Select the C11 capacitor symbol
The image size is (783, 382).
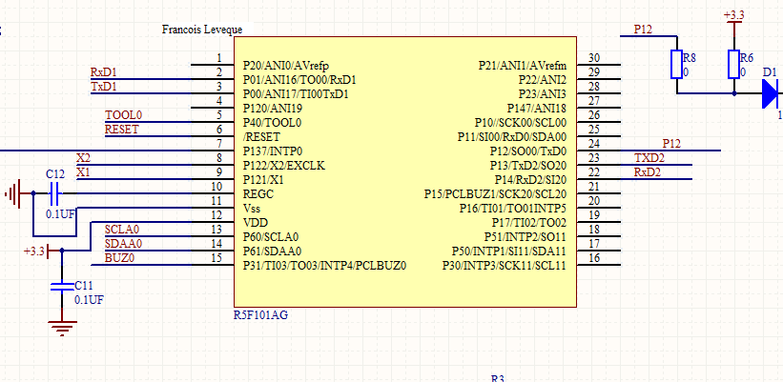[x=62, y=285]
